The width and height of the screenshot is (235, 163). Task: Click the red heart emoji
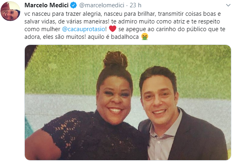[113, 29]
